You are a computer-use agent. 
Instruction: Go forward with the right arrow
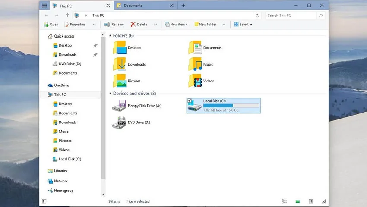(57, 16)
